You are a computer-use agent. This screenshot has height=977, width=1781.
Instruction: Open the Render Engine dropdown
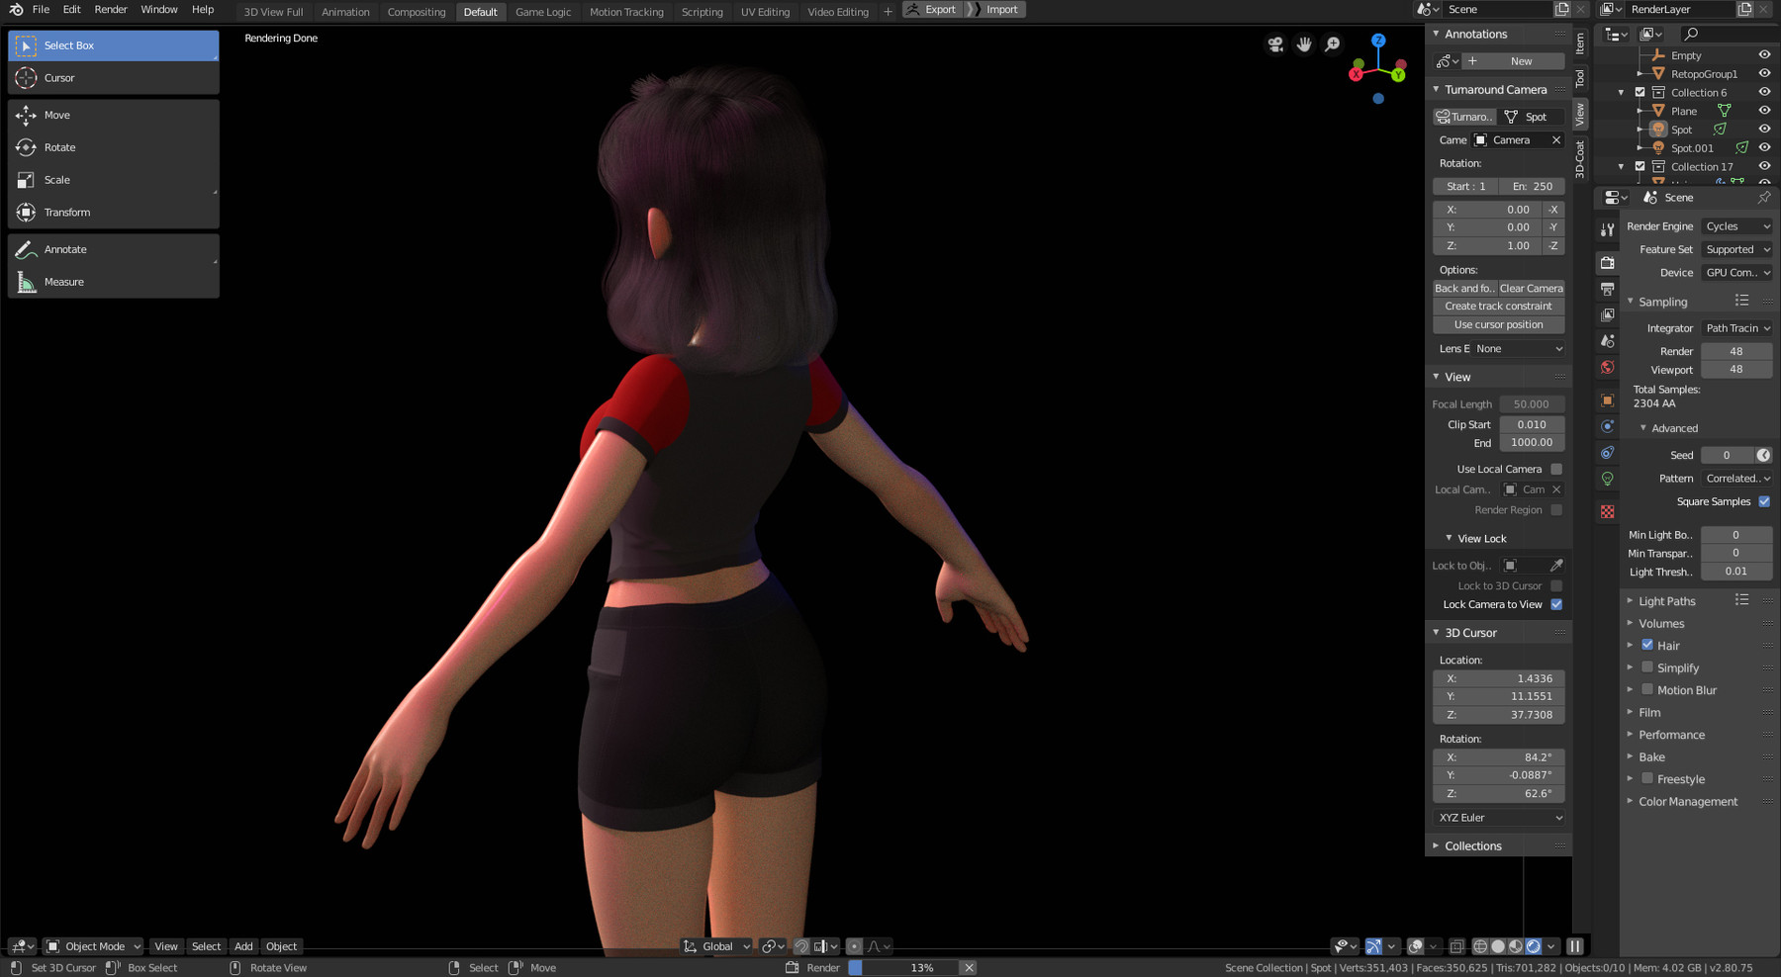tap(1736, 226)
